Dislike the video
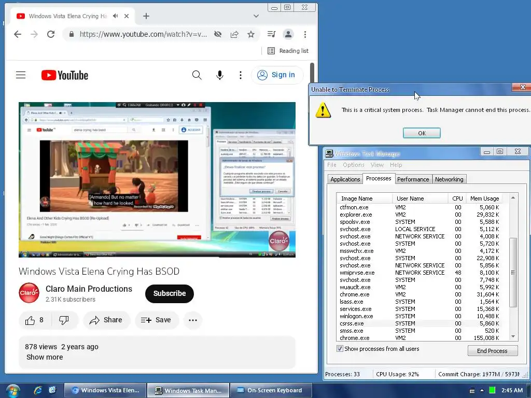531x398 pixels. coord(64,320)
